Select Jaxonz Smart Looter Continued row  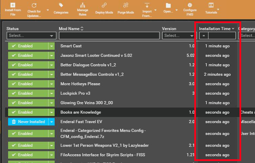pos(96,55)
